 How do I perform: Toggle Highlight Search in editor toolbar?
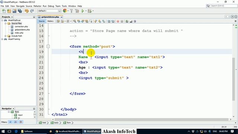[x=87, y=21]
